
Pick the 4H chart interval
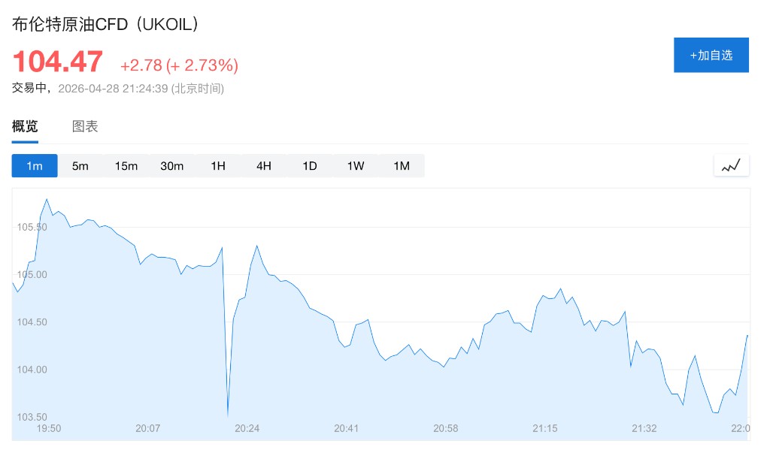coord(264,166)
